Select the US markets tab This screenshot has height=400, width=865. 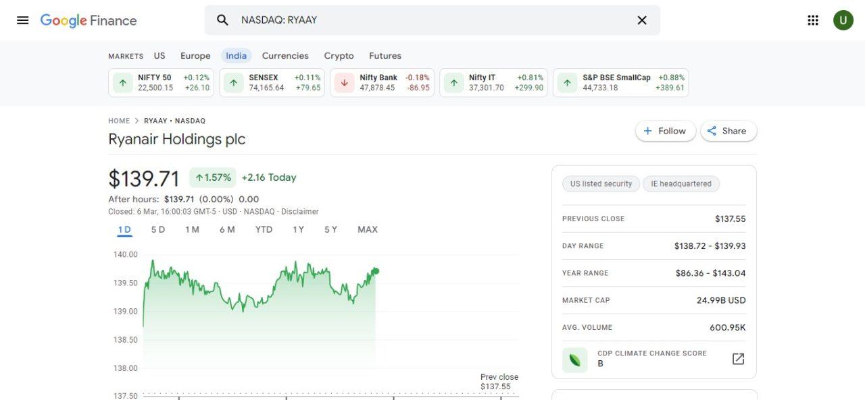159,56
